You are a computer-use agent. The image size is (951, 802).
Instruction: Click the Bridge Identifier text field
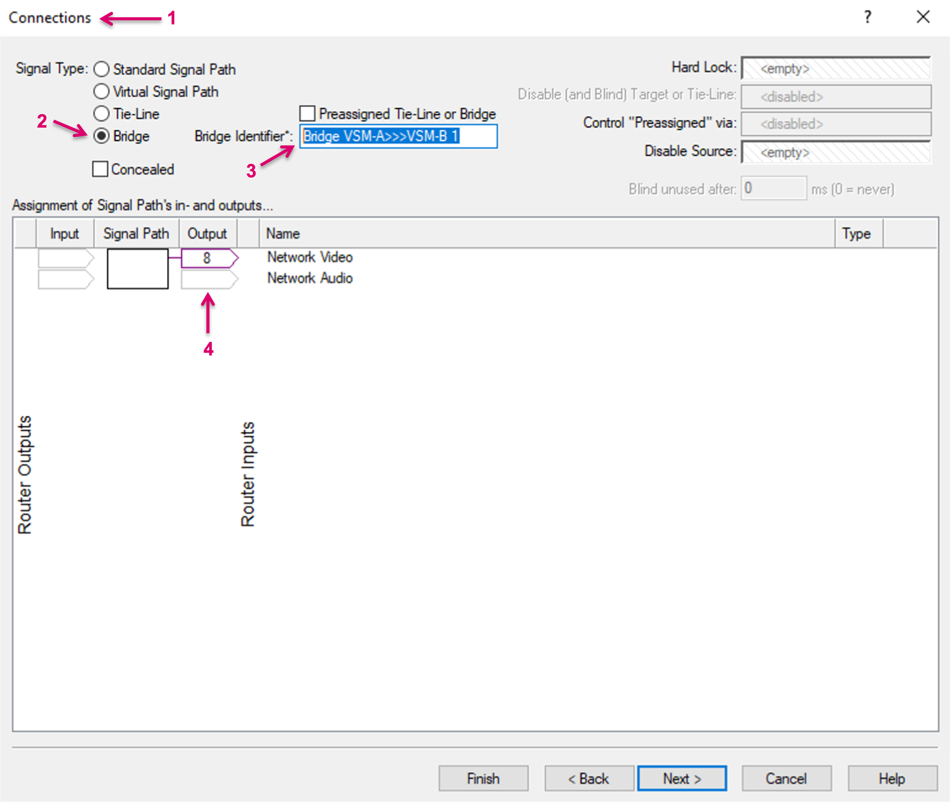point(398,136)
